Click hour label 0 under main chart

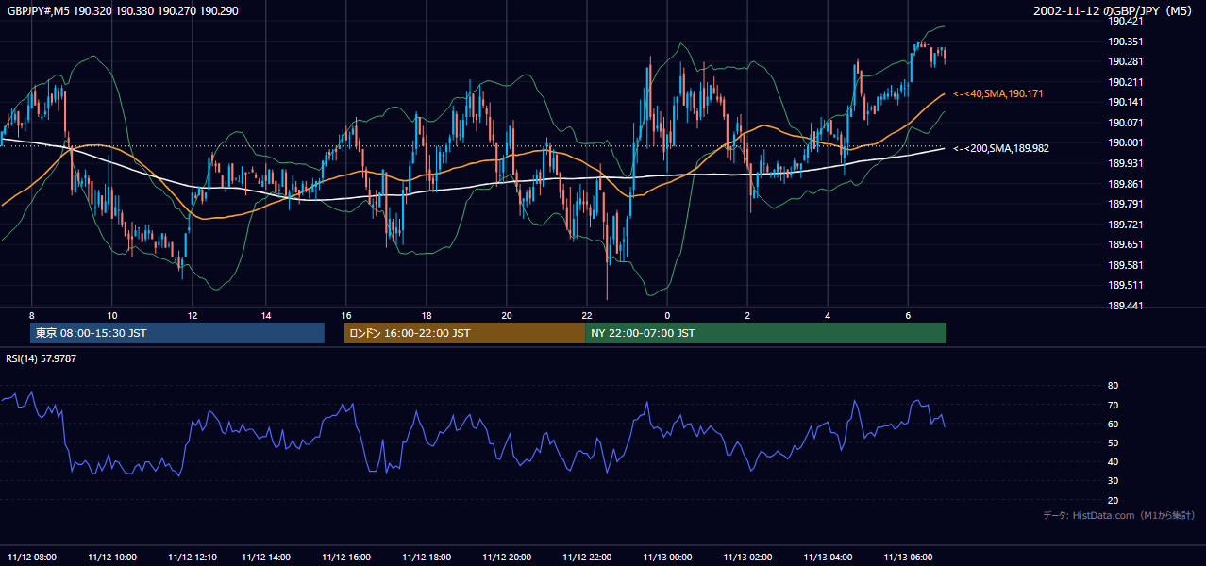pyautogui.click(x=667, y=315)
